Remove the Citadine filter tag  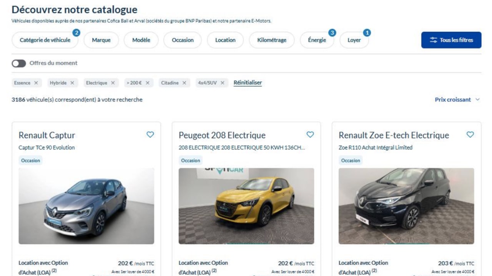pyautogui.click(x=184, y=82)
